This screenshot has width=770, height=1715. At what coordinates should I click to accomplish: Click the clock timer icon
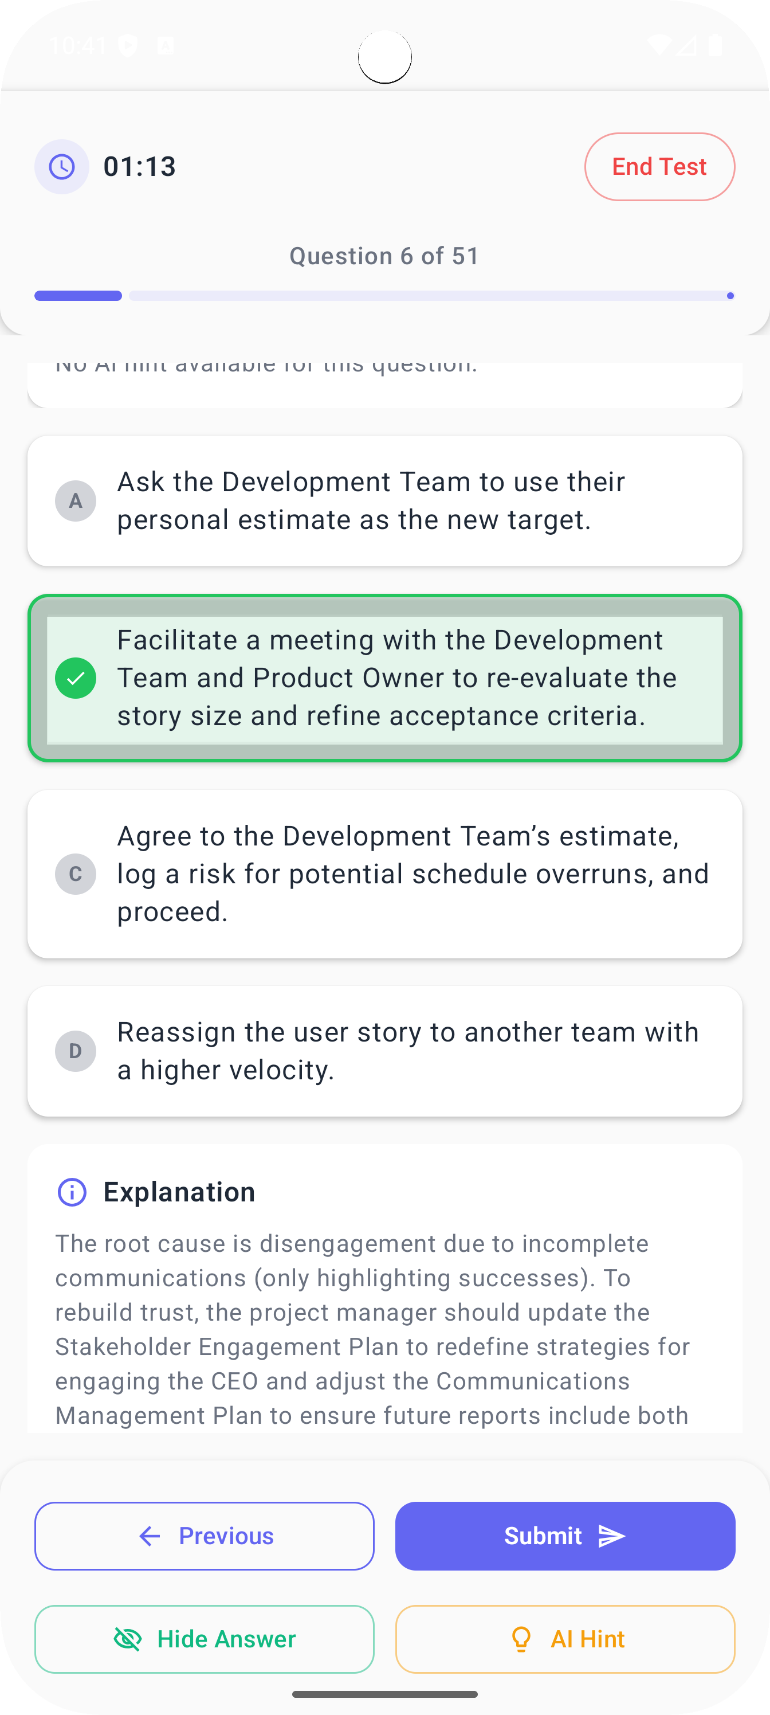tap(61, 167)
